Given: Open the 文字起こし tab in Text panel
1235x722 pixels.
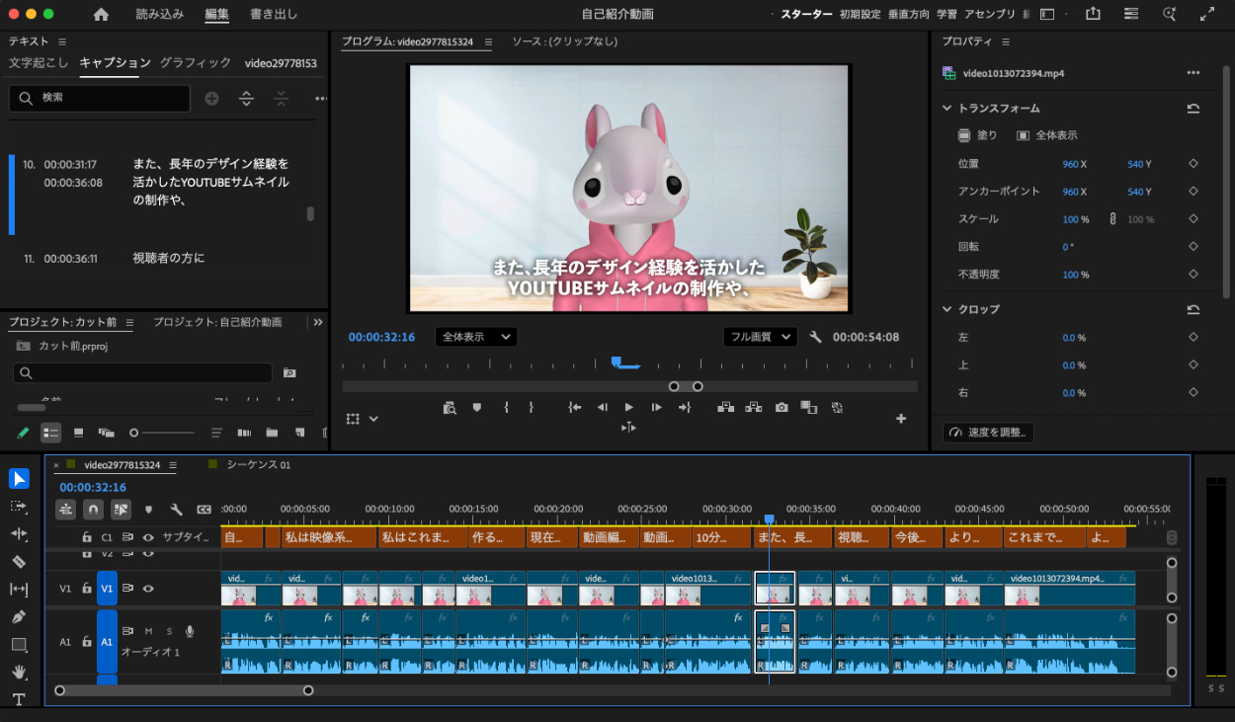Looking at the screenshot, I should click(x=39, y=62).
